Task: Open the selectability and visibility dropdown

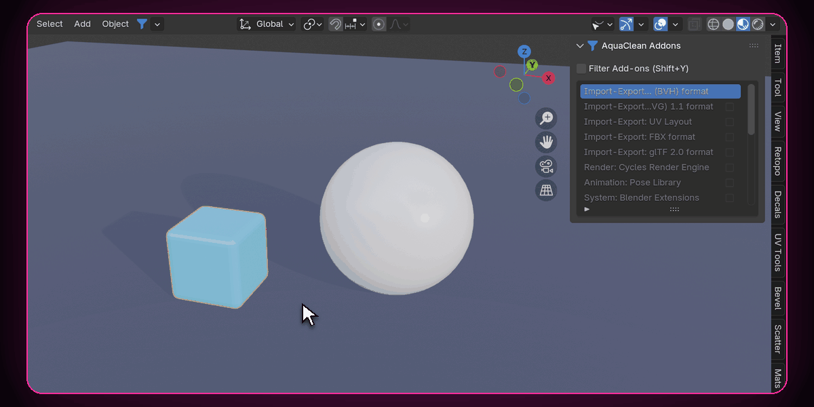Action: click(x=602, y=24)
